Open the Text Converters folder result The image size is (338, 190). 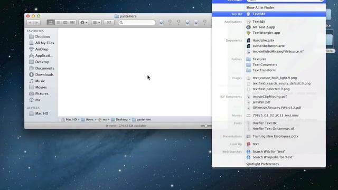tap(265, 64)
